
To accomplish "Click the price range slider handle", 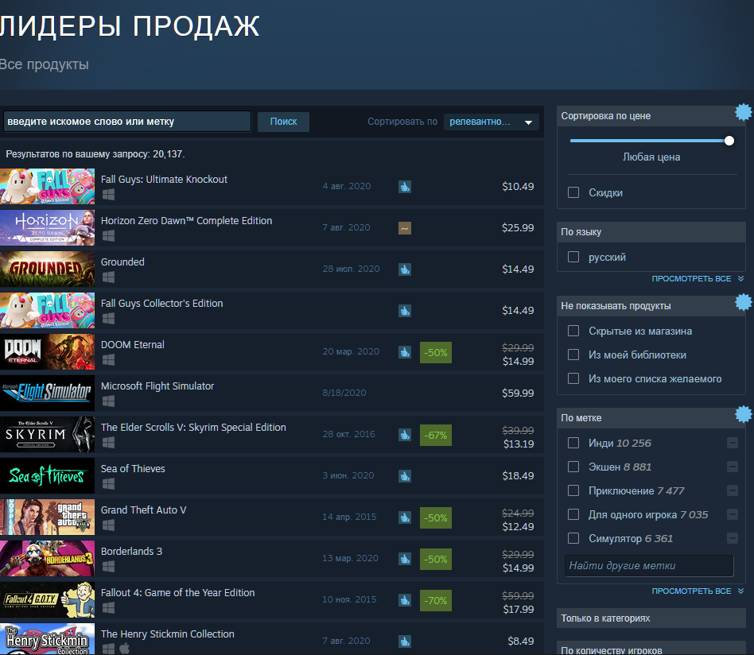I will [x=729, y=141].
